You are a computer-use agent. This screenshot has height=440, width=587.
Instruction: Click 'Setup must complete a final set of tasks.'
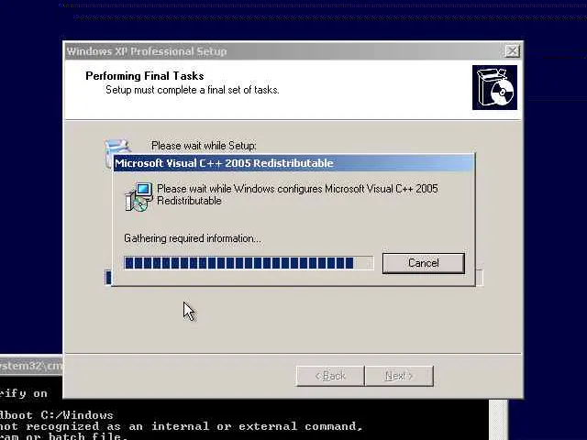coord(193,90)
